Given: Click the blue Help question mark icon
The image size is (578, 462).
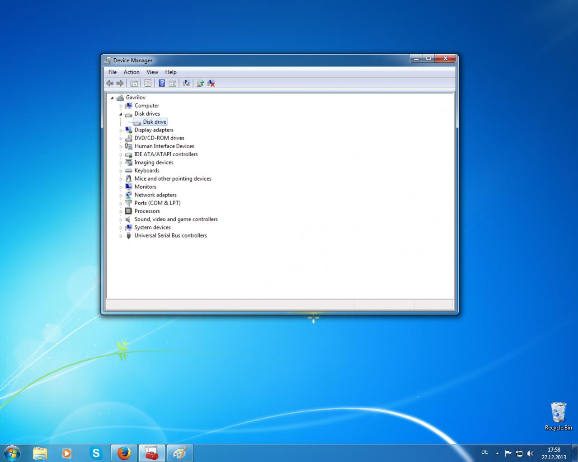Looking at the screenshot, I should [x=162, y=83].
